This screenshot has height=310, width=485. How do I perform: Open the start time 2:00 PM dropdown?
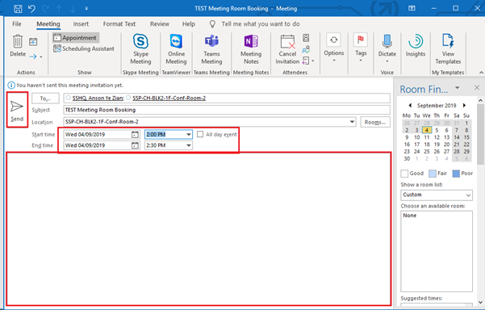(x=188, y=135)
